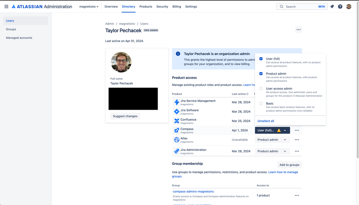Open Groups in the sidebar
Image resolution: width=359 pixels, height=205 pixels.
26,29
